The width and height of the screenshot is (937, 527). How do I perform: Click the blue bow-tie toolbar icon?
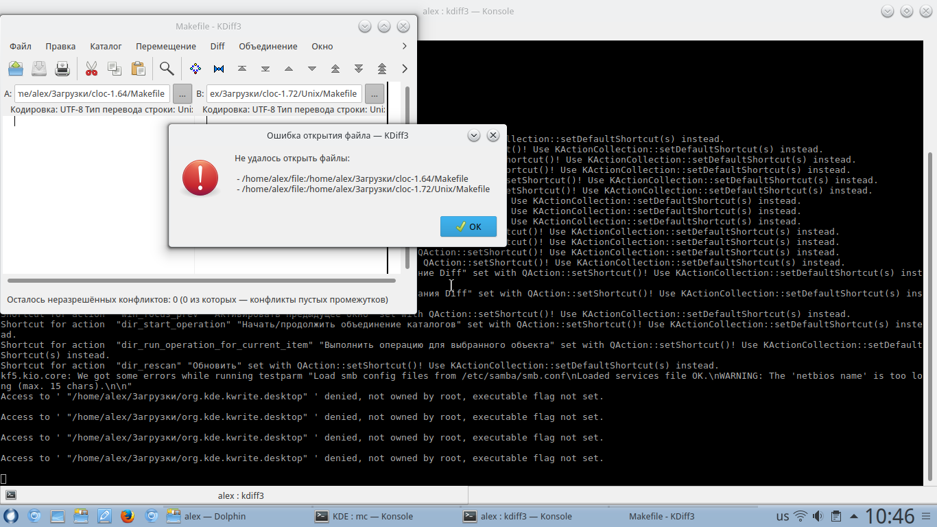(x=219, y=69)
